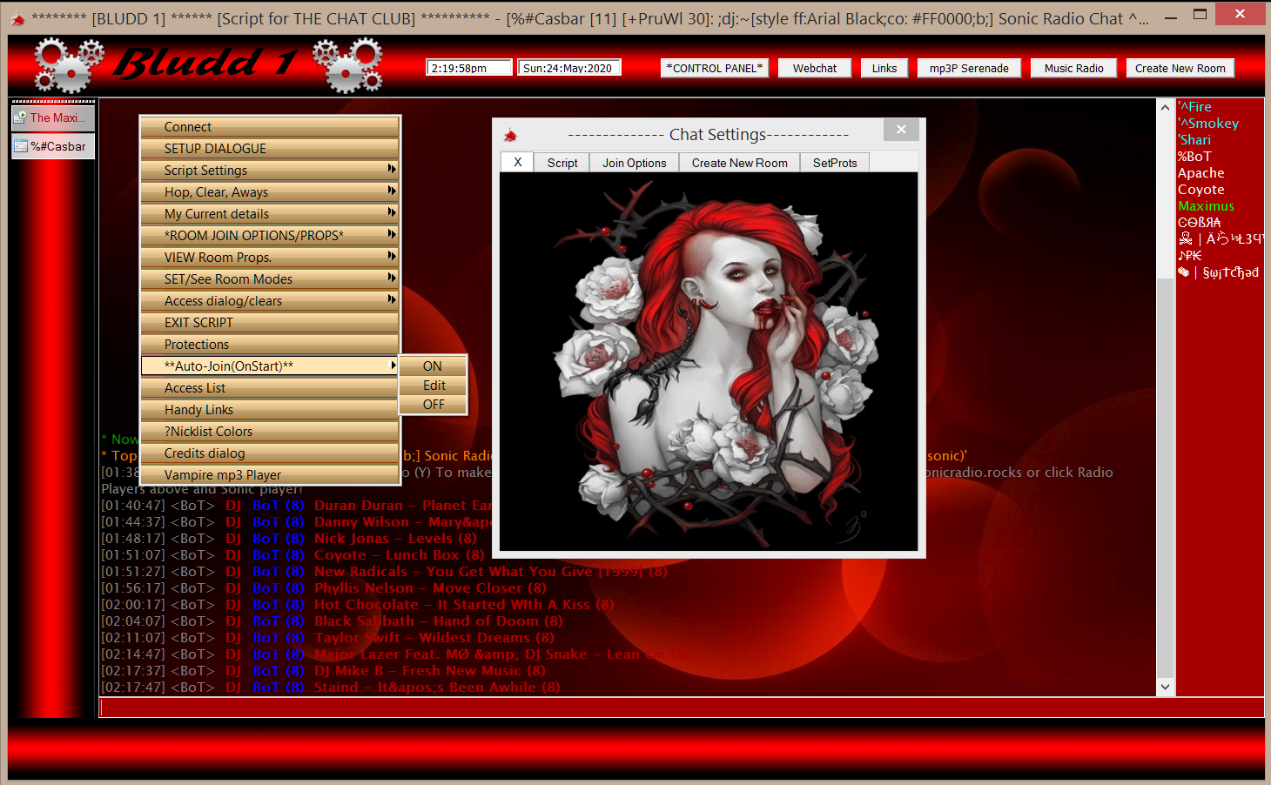
Task: Select user '^Fire in the nicklist
Action: click(x=1194, y=107)
